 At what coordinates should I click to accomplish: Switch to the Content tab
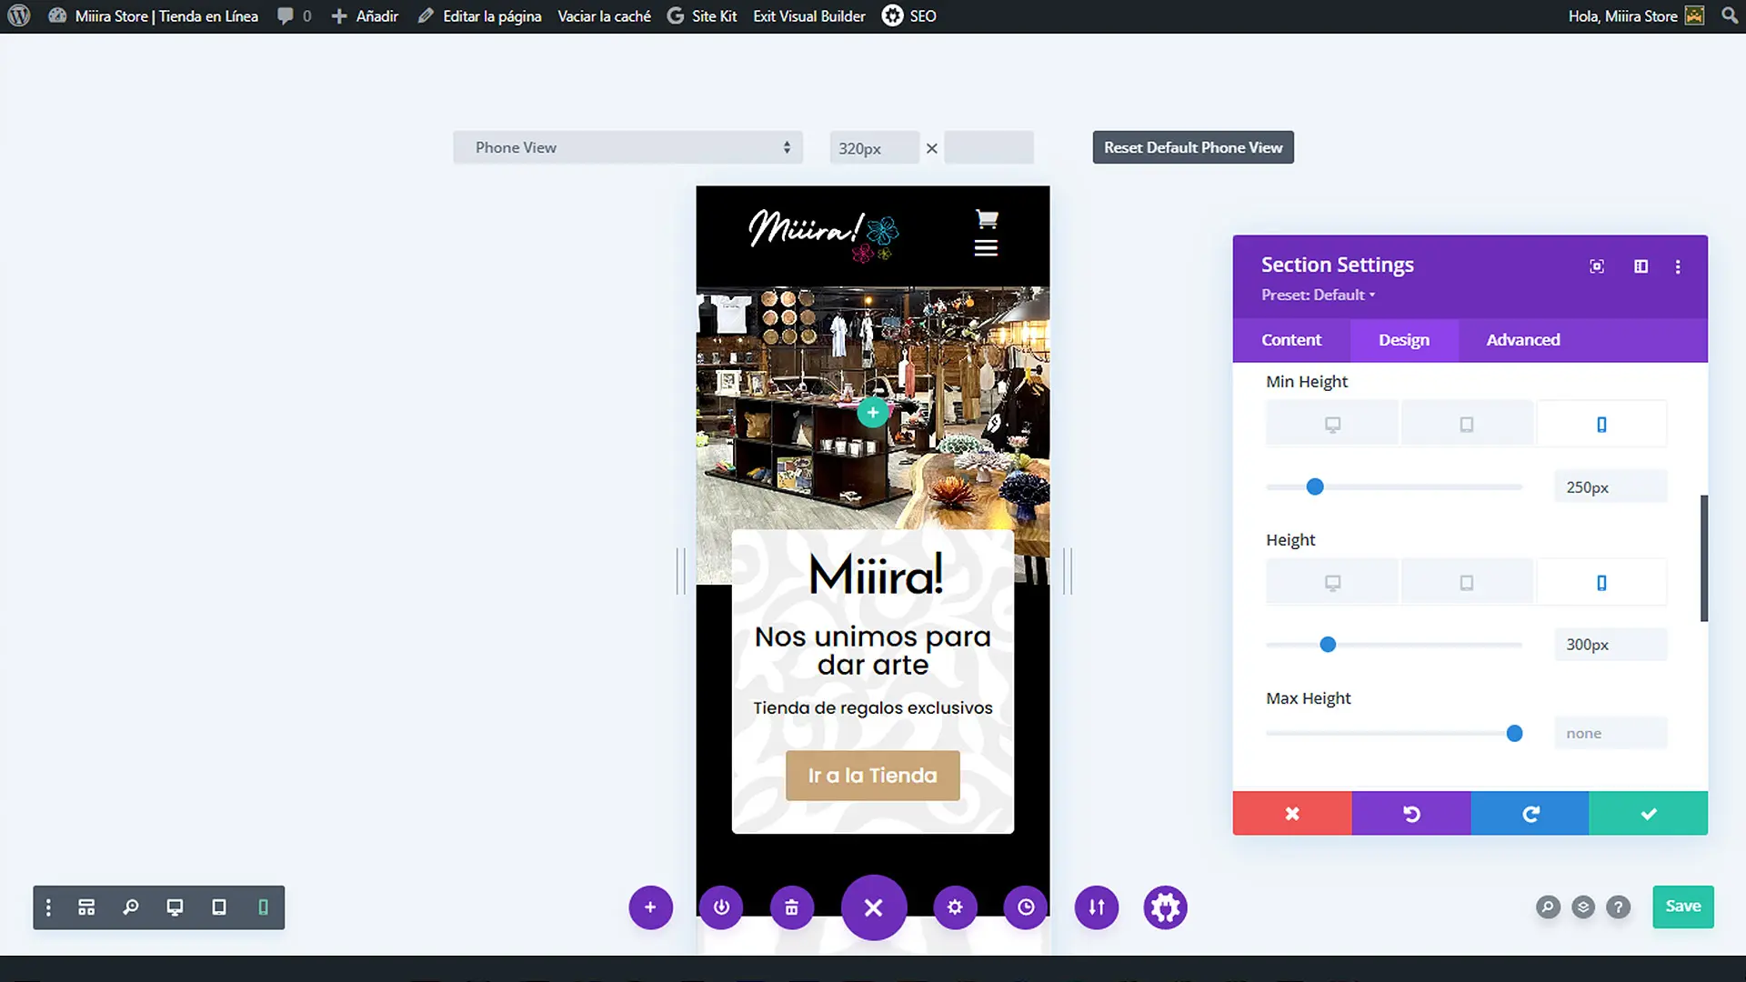click(1290, 340)
